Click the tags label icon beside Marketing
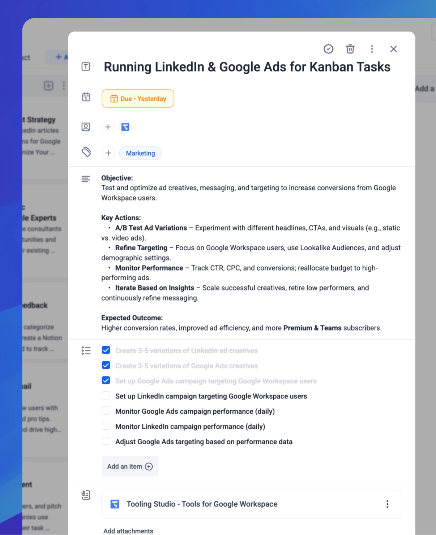The height and width of the screenshot is (535, 436). [x=86, y=152]
